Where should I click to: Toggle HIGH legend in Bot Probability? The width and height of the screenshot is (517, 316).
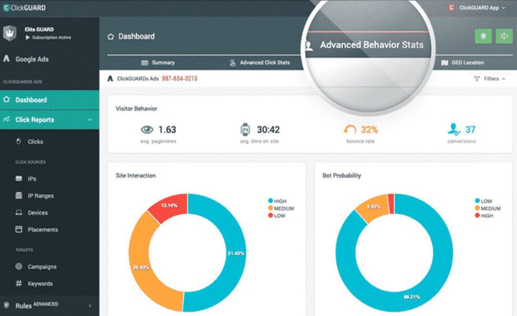(x=484, y=215)
